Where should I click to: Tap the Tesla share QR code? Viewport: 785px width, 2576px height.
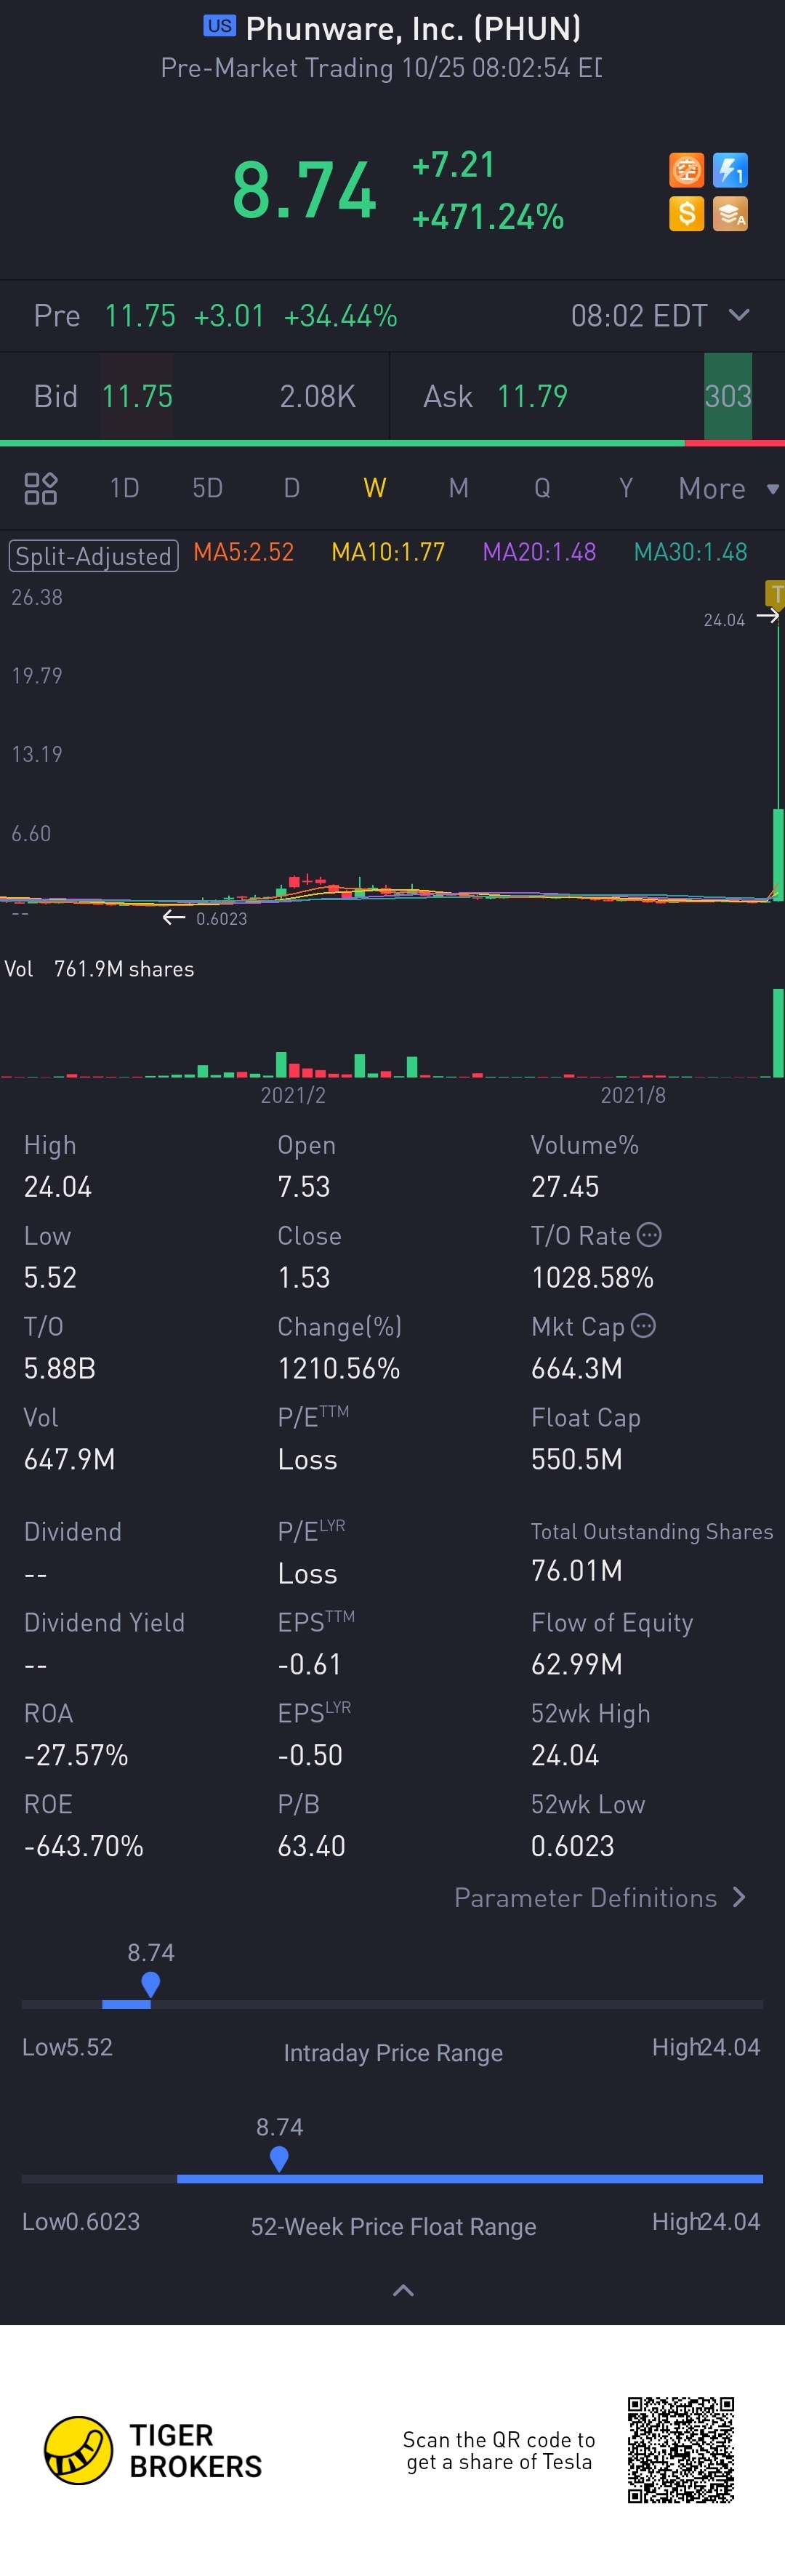click(681, 2450)
